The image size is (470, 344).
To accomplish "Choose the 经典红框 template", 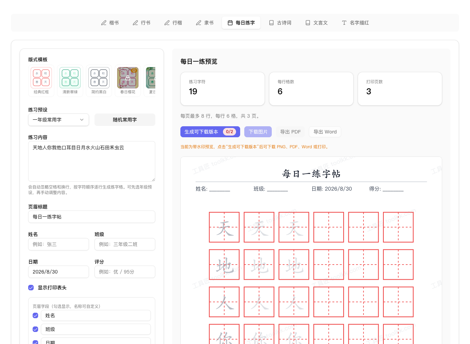I will click(41, 81).
